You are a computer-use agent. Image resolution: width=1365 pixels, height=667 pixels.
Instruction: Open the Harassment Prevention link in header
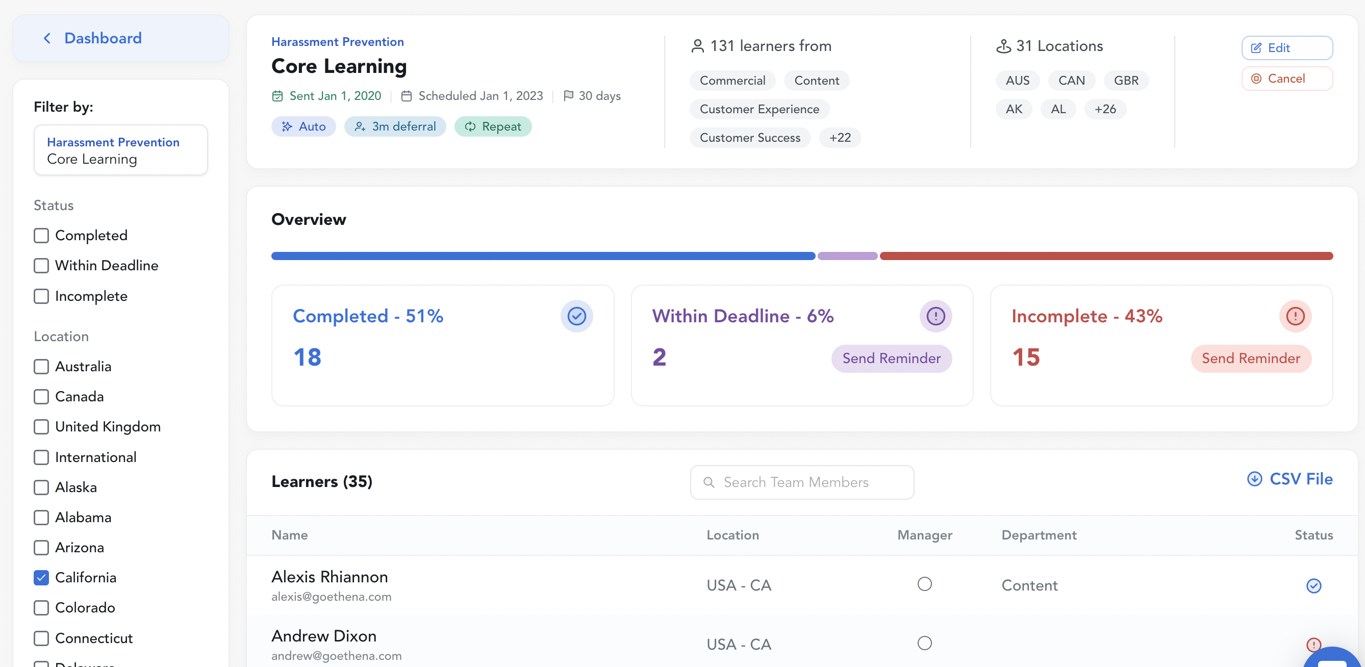tap(338, 42)
